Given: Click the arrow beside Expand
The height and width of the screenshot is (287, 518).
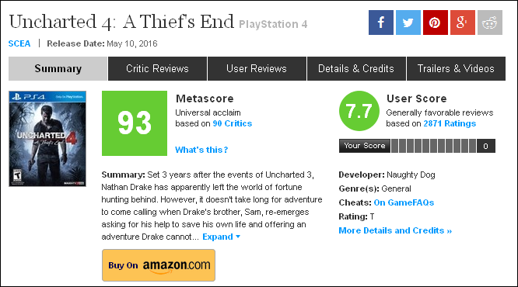Looking at the screenshot, I should point(238,237).
